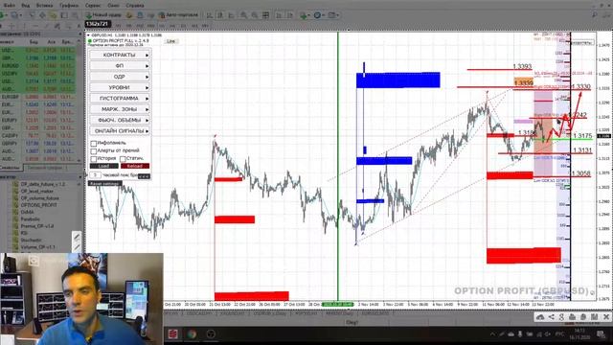Select the bar chart type icon
The height and width of the screenshot is (345, 613).
[x=210, y=15]
